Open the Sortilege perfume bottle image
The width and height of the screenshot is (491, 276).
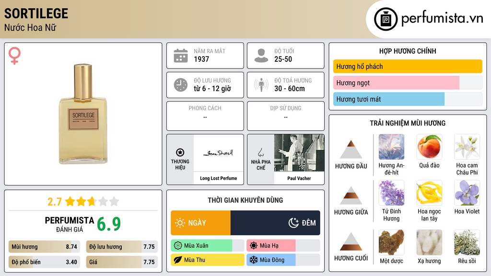point(83,114)
